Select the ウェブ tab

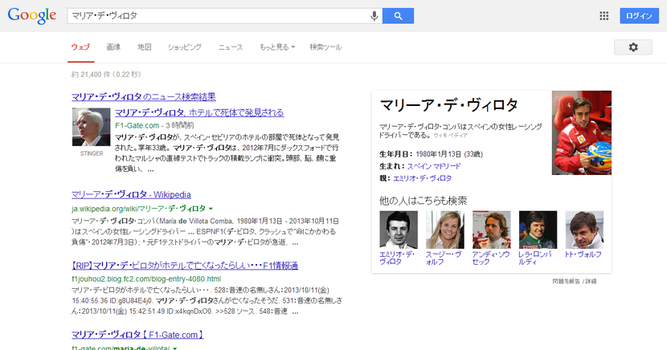click(81, 47)
